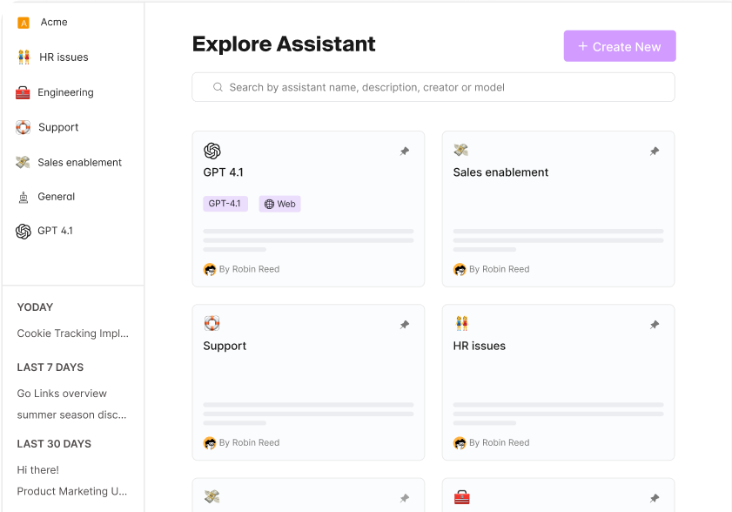Click the LAST 7 DAYS section header
The image size is (732, 512).
50,367
